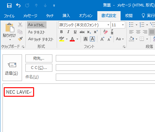Select the 書式設定 tab
155x132 pixels.
pos(109,16)
